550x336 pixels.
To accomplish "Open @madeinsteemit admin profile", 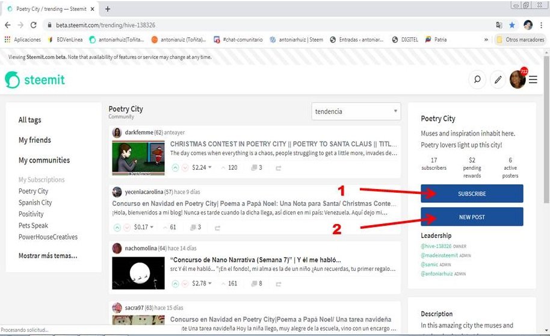I will [439, 255].
